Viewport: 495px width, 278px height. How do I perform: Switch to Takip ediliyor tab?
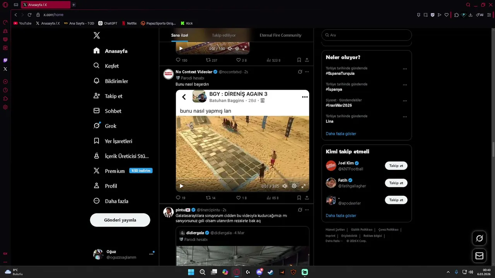pos(224,35)
